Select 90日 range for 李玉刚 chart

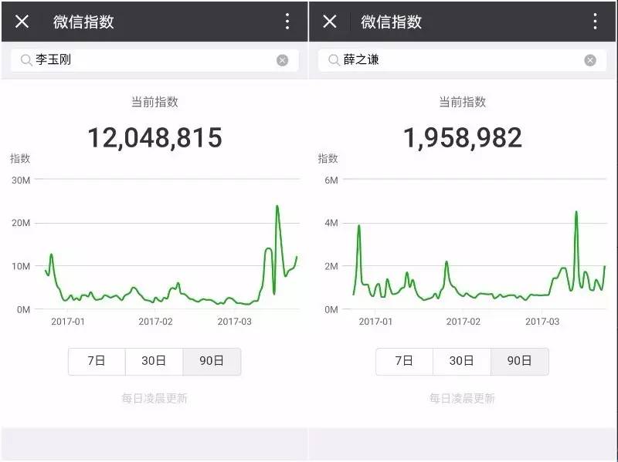click(212, 361)
